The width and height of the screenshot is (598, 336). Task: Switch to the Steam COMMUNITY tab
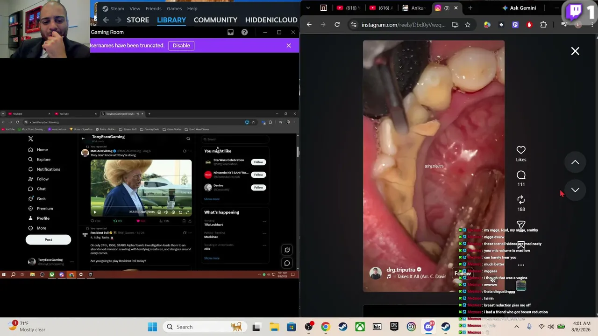point(215,20)
